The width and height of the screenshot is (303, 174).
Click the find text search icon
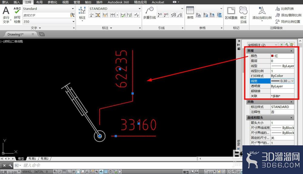72,15
